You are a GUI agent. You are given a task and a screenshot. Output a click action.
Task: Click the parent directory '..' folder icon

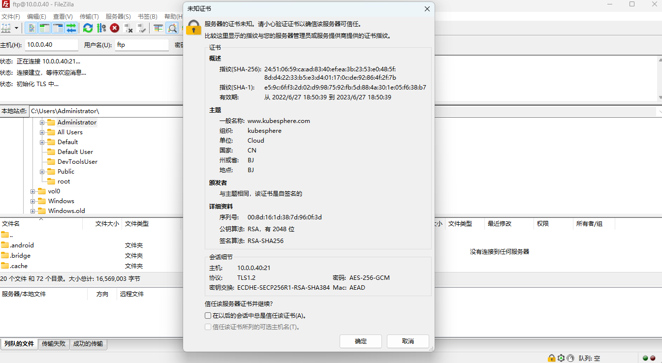coord(5,235)
